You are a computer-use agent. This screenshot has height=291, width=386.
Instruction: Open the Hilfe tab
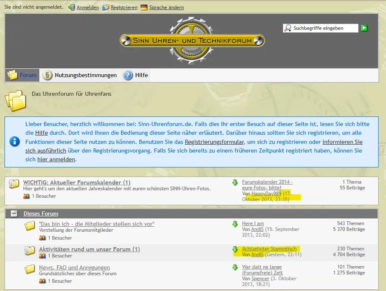(x=136, y=75)
